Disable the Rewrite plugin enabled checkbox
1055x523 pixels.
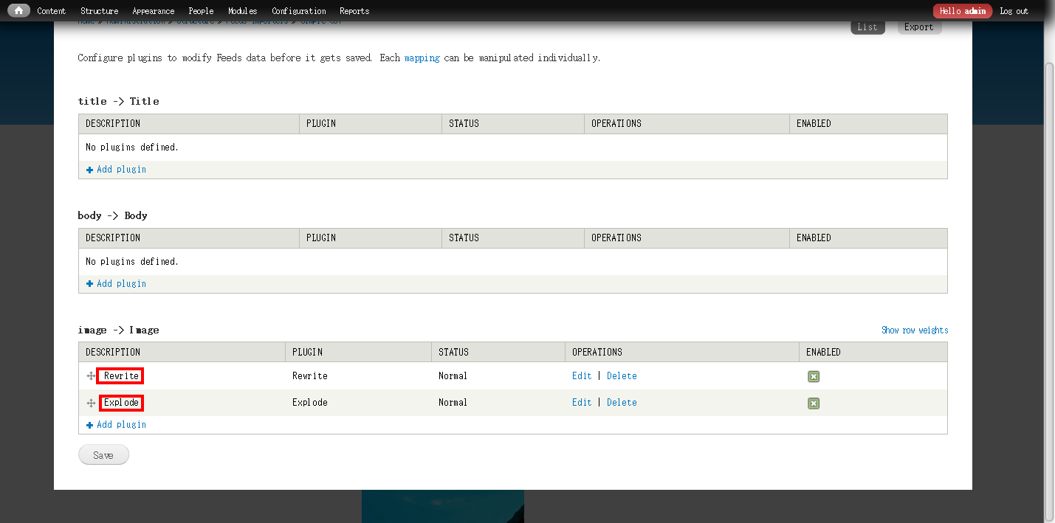point(813,376)
